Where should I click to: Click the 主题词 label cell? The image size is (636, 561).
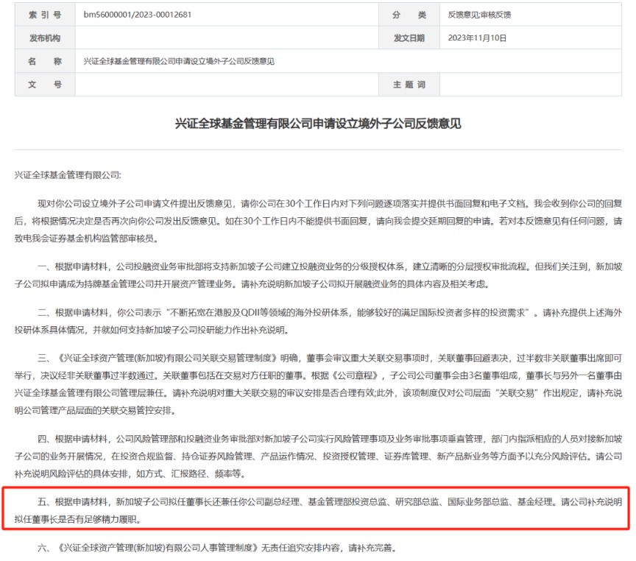[x=409, y=85]
